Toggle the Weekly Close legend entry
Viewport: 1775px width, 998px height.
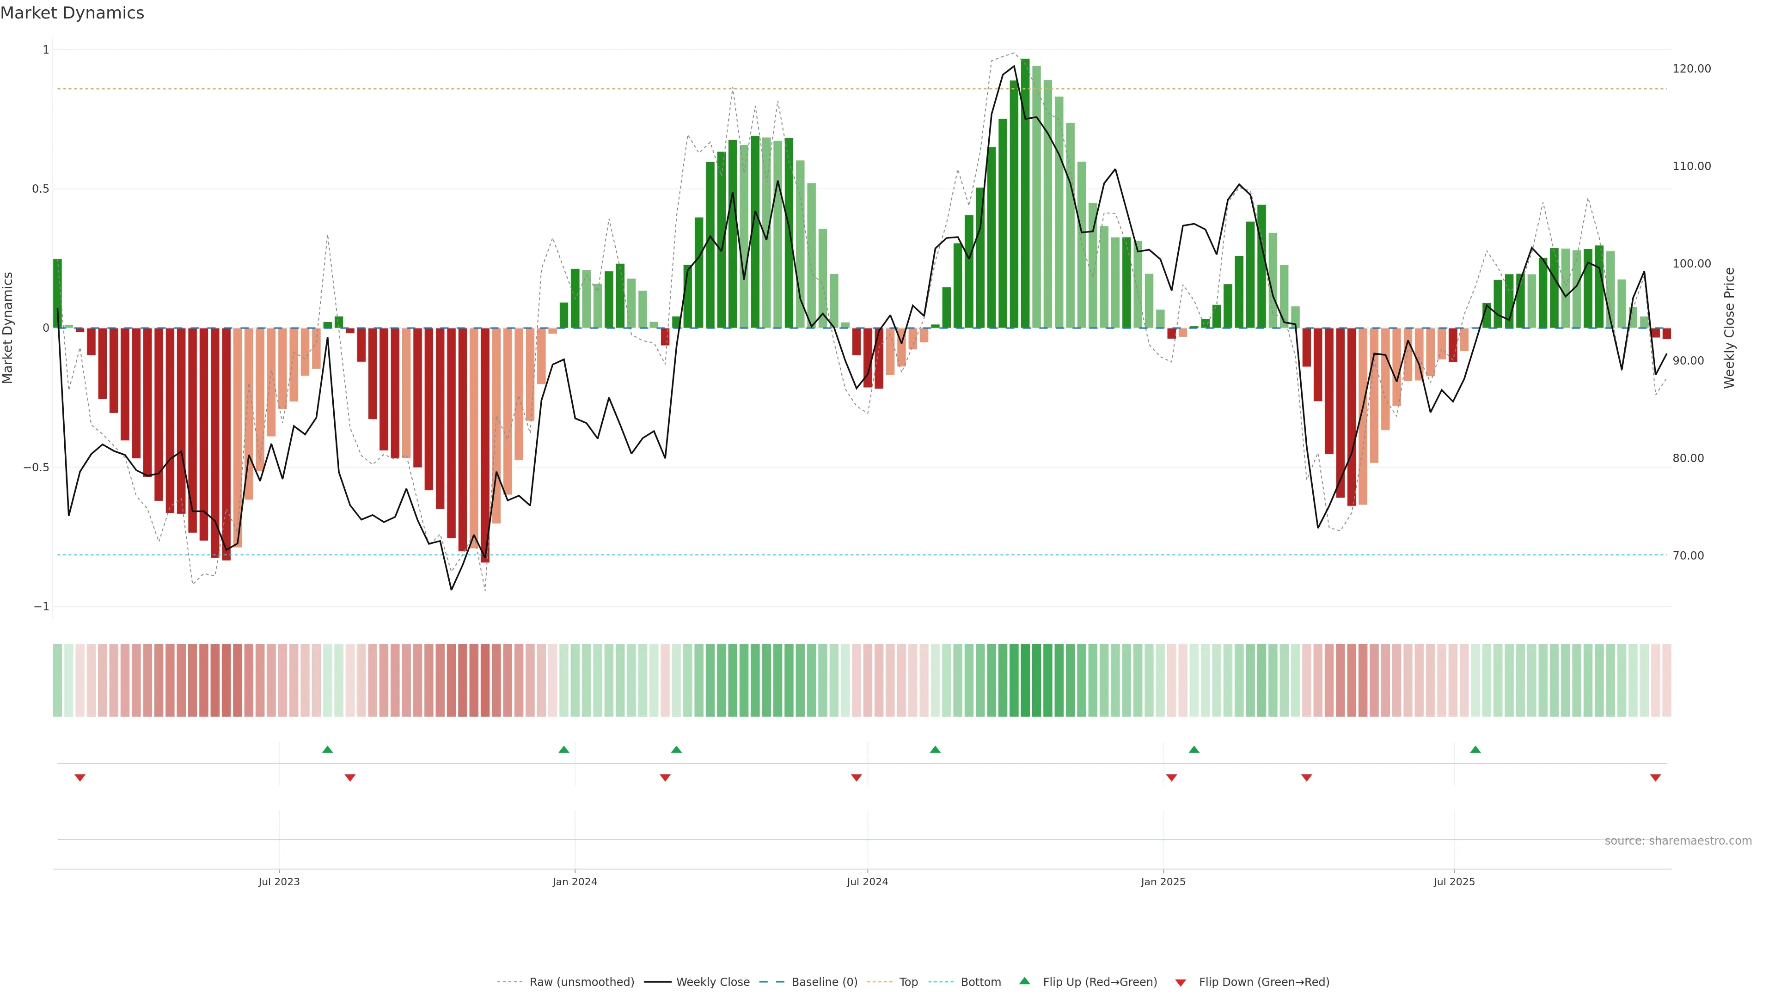coord(712,982)
